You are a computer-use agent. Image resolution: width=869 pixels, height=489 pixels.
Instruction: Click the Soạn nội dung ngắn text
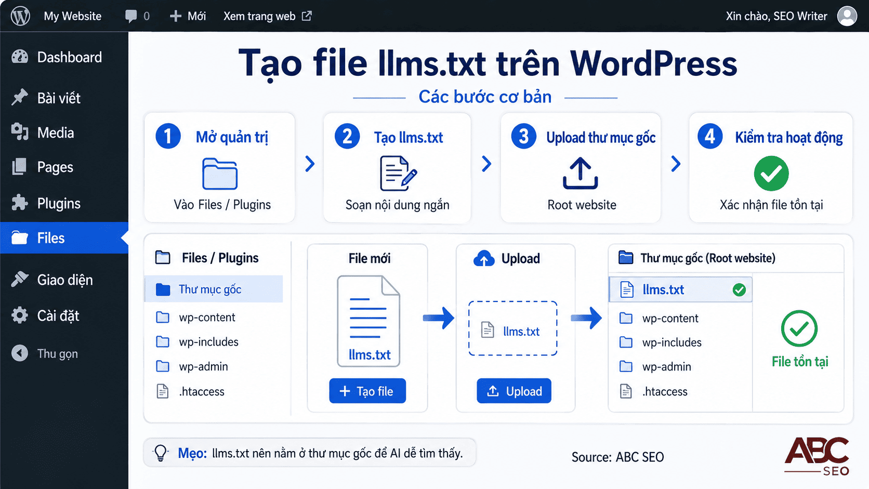tap(398, 205)
